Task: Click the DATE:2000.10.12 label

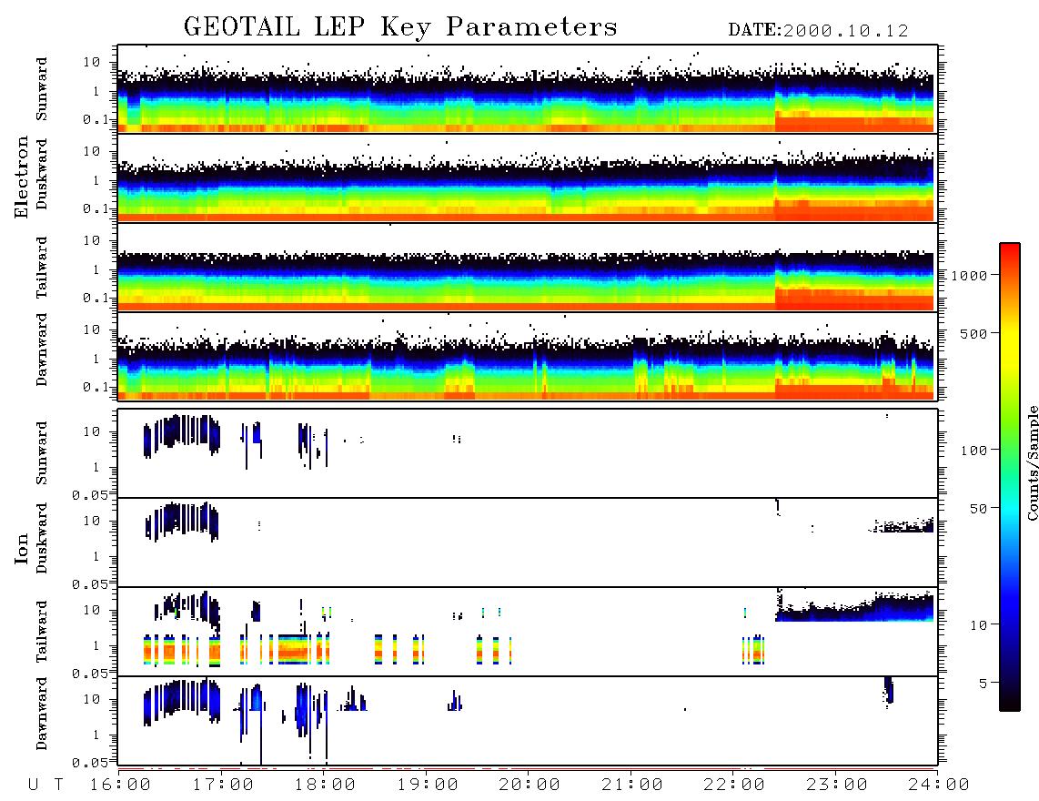Action: [818, 31]
